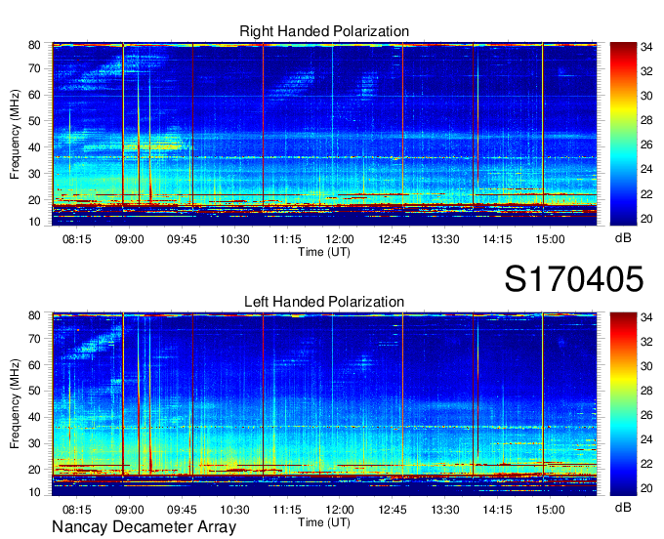Screen dimensions: 664x539
Task: Click the 'Time (UT)' label under the top plot
Action: pos(324,252)
